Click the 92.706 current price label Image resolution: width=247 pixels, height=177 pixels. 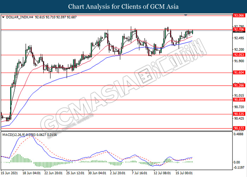tap(239, 30)
